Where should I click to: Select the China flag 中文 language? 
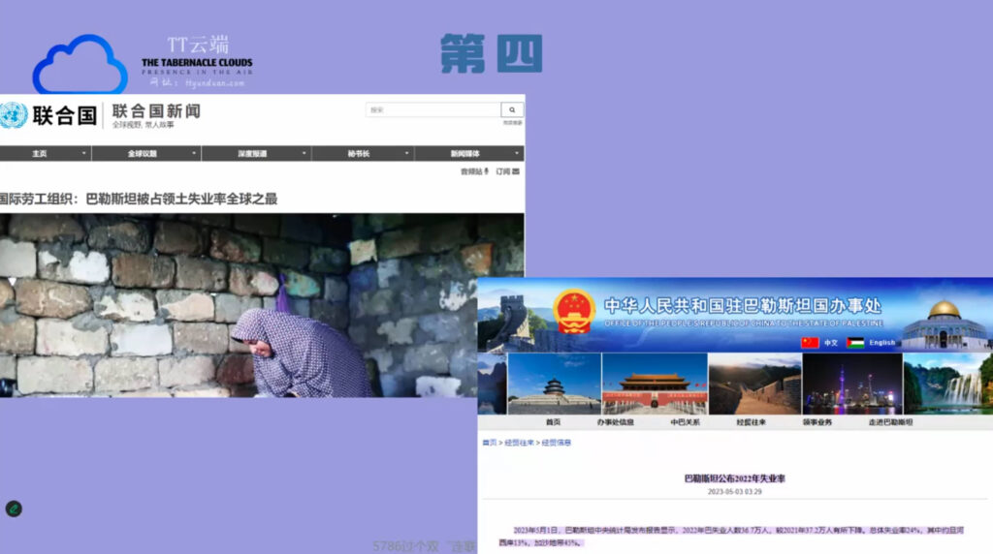(810, 343)
